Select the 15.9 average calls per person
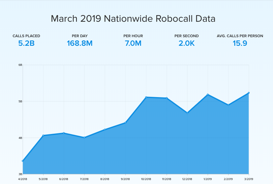The height and width of the screenshot is (184, 273). (x=240, y=43)
